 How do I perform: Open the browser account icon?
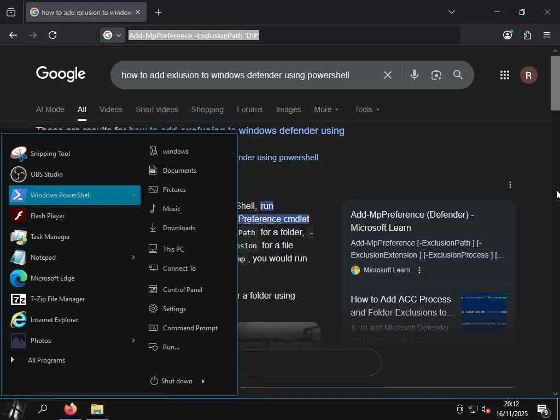(507, 34)
